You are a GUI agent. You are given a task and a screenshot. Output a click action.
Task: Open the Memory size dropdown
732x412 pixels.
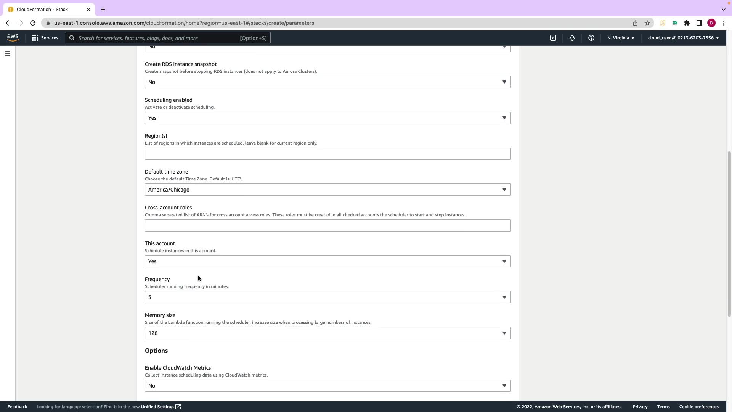(x=327, y=333)
